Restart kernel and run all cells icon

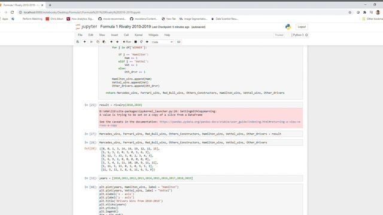click(147, 42)
